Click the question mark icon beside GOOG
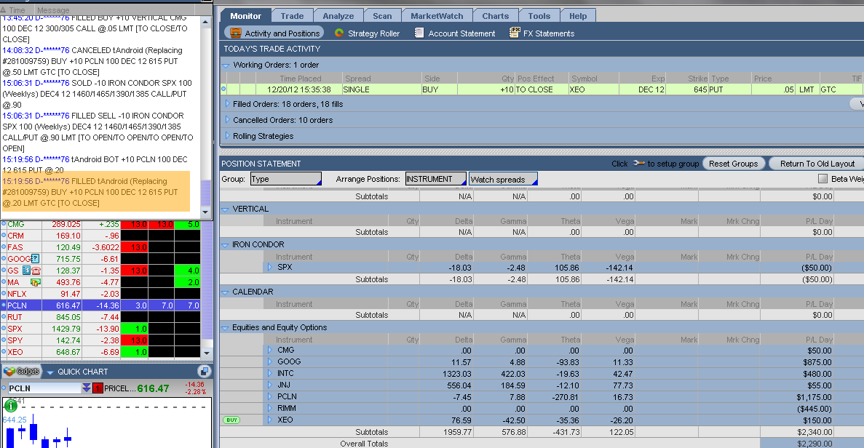 point(35,259)
